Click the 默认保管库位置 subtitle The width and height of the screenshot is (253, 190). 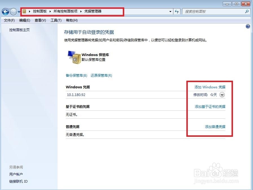(93, 60)
